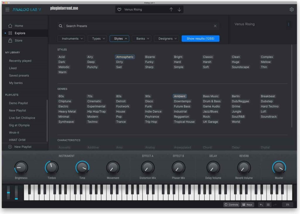Clear the search with the X icon

215,26
